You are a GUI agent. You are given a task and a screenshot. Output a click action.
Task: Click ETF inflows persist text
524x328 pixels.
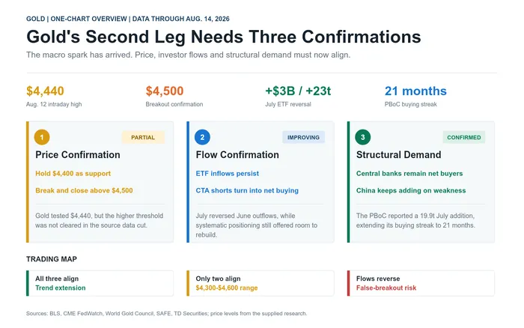pos(228,174)
